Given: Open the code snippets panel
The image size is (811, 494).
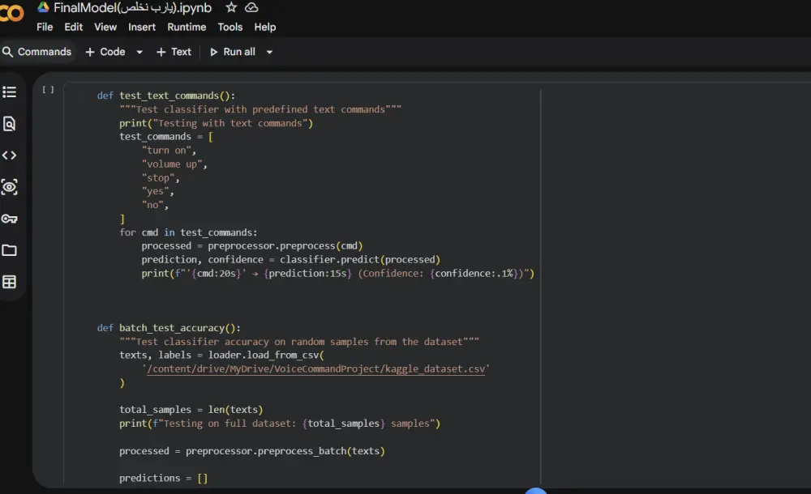Looking at the screenshot, I should coord(10,155).
